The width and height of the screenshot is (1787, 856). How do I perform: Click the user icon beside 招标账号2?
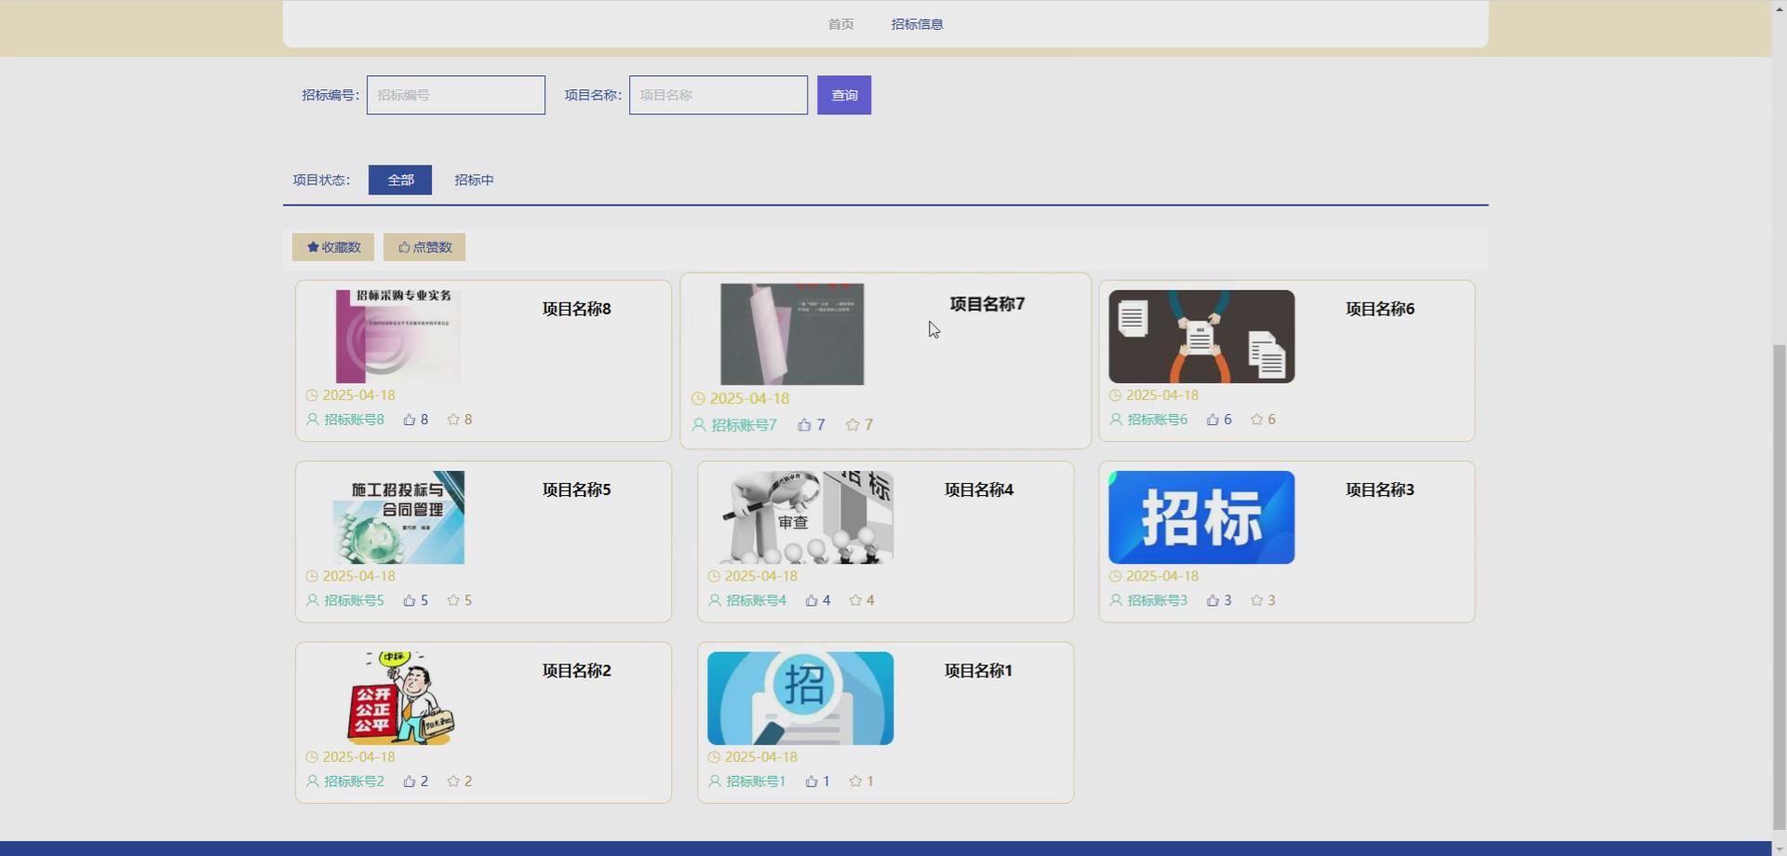click(311, 781)
